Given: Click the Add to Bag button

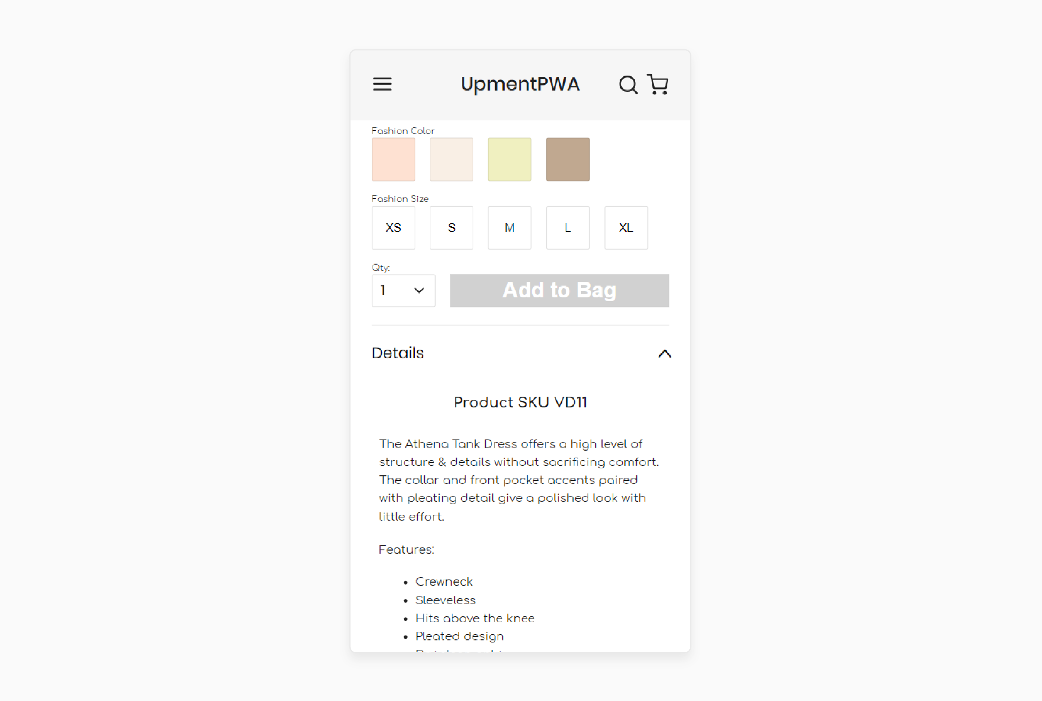Looking at the screenshot, I should 559,290.
